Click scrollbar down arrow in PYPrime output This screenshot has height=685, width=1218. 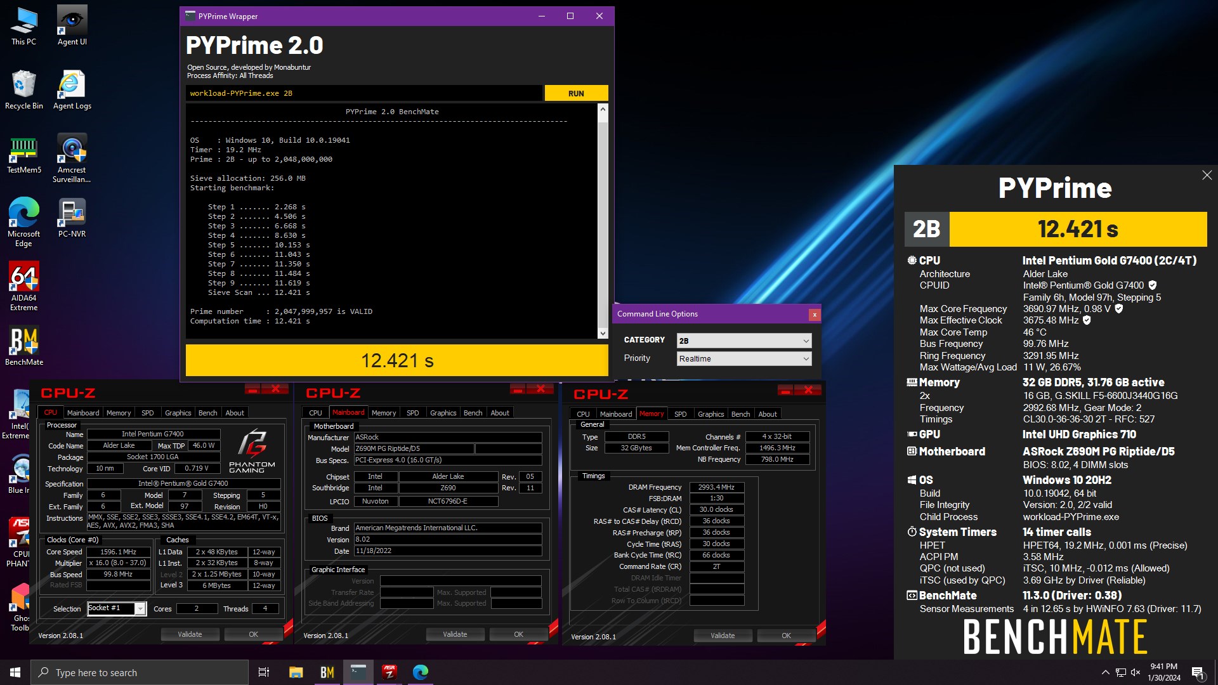pyautogui.click(x=603, y=333)
